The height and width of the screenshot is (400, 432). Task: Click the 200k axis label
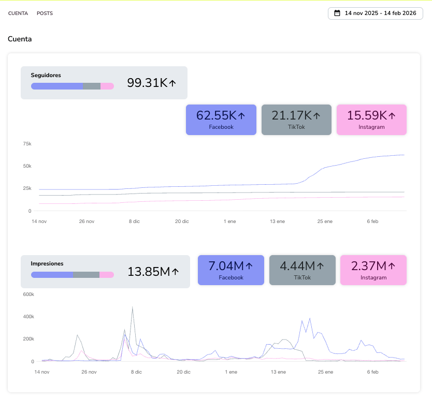tap(28, 339)
